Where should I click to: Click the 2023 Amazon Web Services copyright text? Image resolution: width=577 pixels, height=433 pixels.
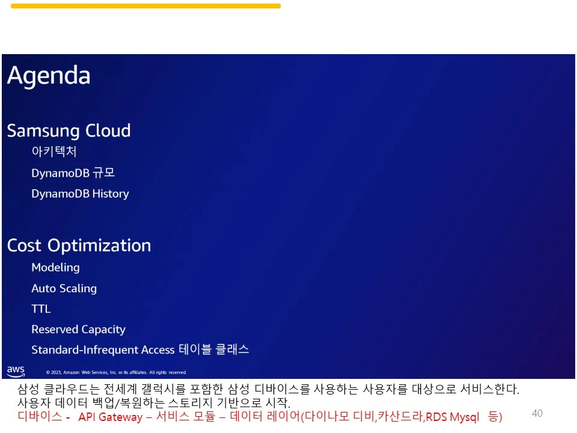116,372
